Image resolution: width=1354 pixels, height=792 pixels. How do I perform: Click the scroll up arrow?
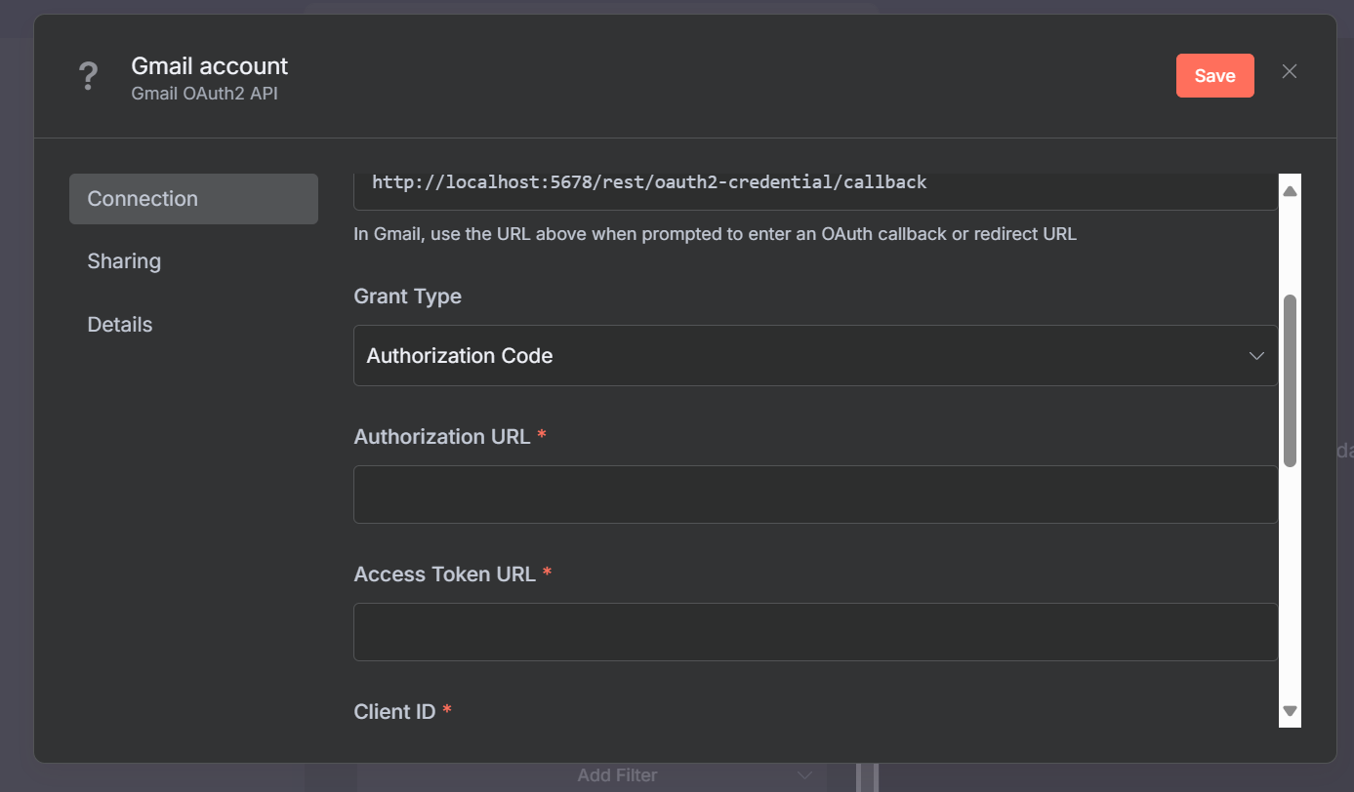(x=1290, y=191)
